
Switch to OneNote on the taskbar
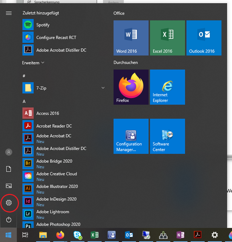[x=180, y=235]
